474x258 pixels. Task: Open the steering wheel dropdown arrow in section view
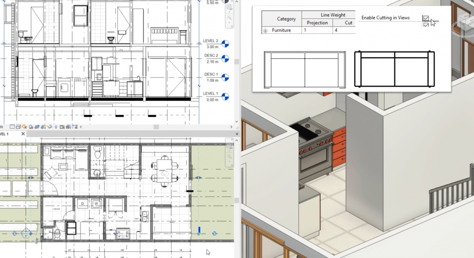pyautogui.click(x=229, y=12)
